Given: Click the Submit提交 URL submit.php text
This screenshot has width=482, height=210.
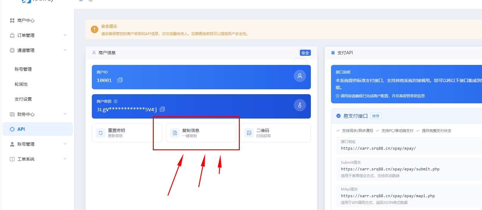Looking at the screenshot, I should coord(390,169).
